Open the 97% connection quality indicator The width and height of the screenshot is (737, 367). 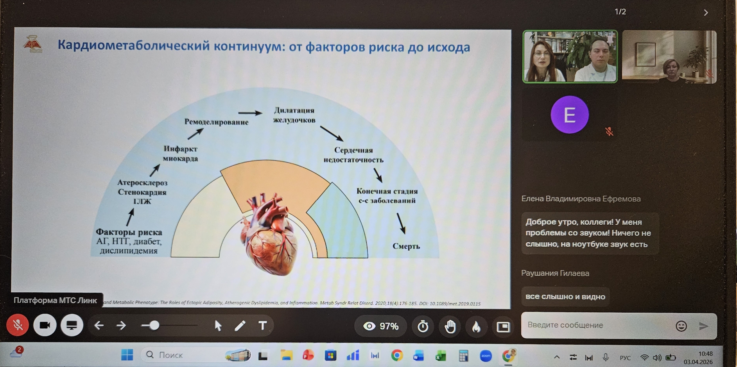(381, 326)
